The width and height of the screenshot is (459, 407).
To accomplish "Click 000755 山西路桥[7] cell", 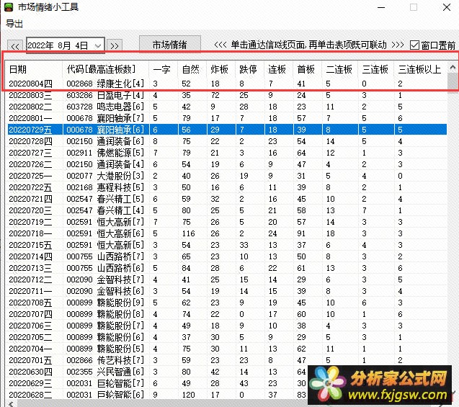I will coord(105,256).
